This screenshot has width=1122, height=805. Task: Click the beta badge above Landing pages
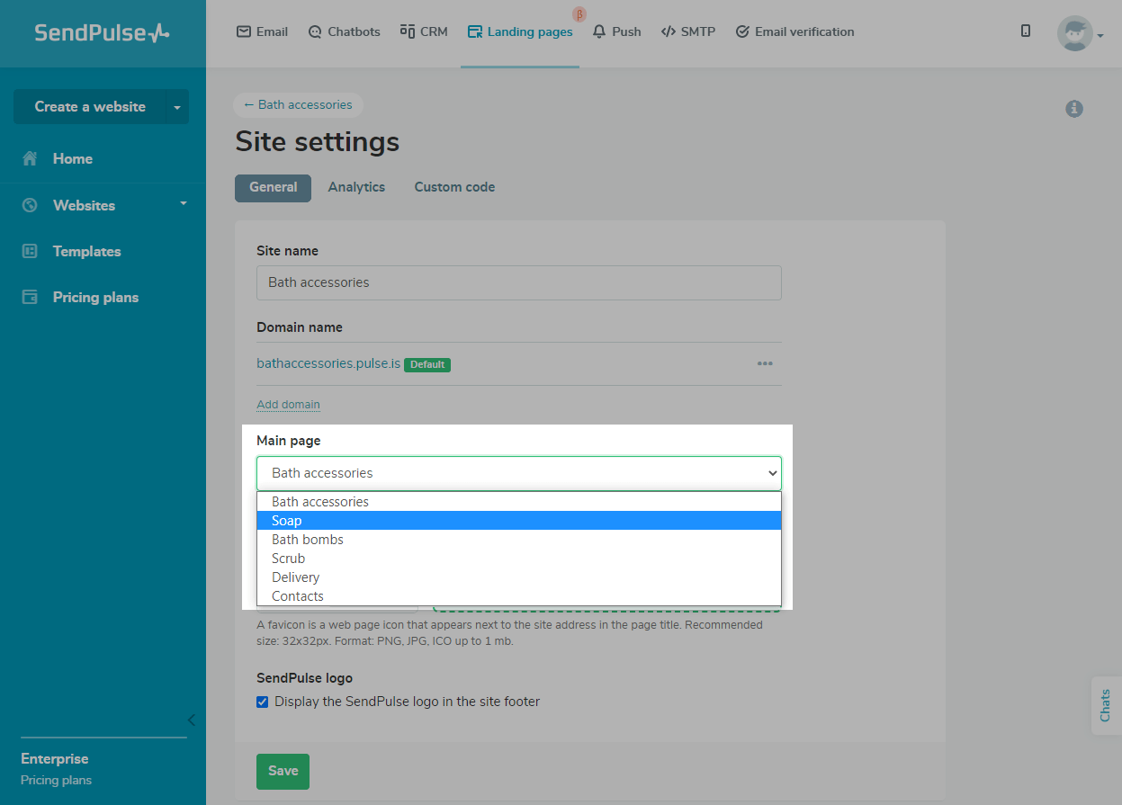pos(579,13)
